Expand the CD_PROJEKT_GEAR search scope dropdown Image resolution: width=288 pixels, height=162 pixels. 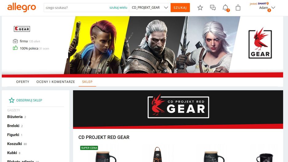tap(150, 7)
